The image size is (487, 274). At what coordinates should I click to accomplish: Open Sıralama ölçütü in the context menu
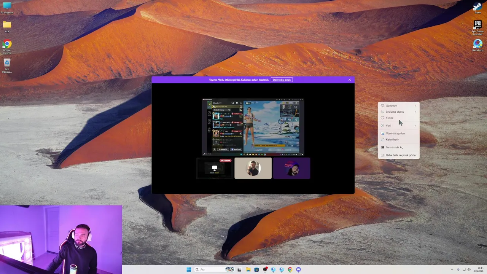pyautogui.click(x=399, y=112)
